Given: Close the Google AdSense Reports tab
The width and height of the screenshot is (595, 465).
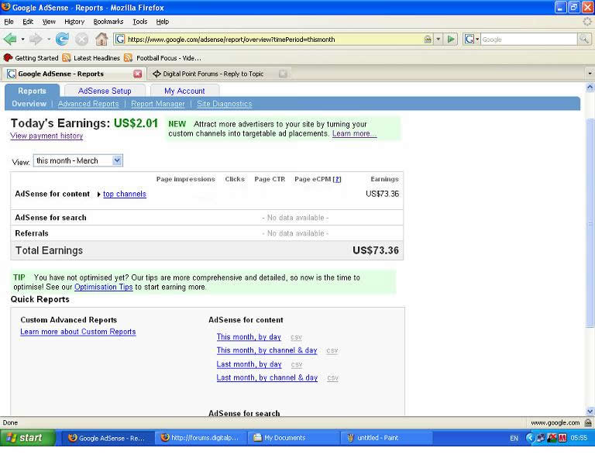Looking at the screenshot, I should pyautogui.click(x=138, y=74).
